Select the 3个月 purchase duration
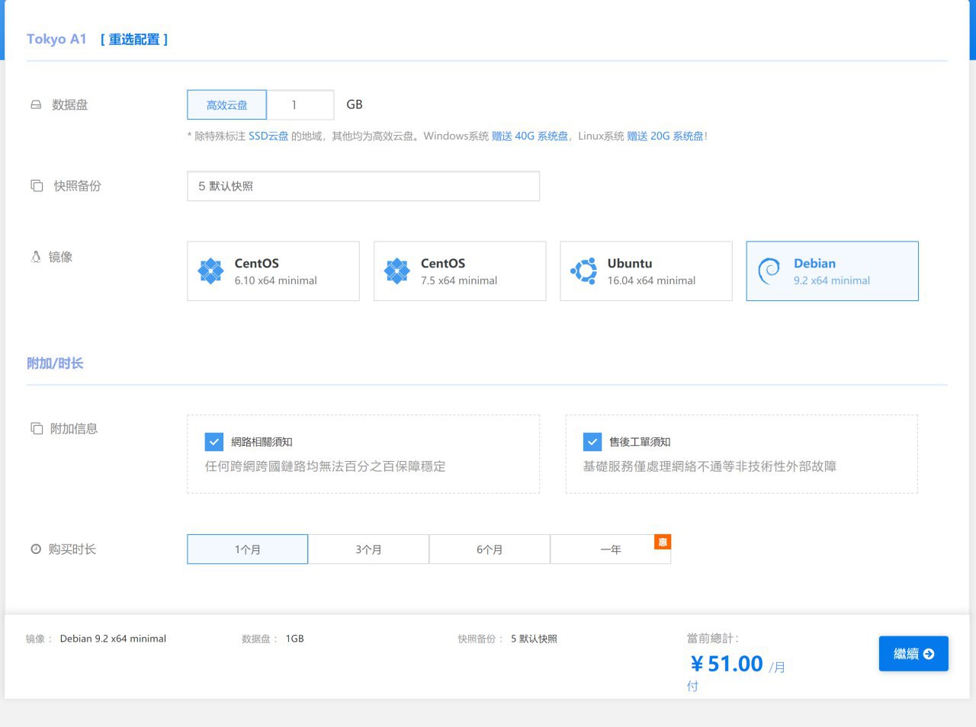Screen dimensions: 976x727 pos(368,549)
